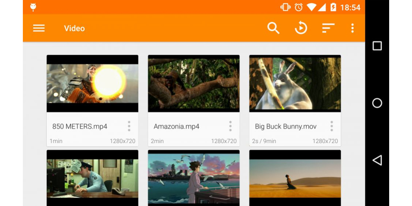The width and height of the screenshot is (412, 206).
Task: Tap the search magnifier icon
Action: [x=273, y=28]
